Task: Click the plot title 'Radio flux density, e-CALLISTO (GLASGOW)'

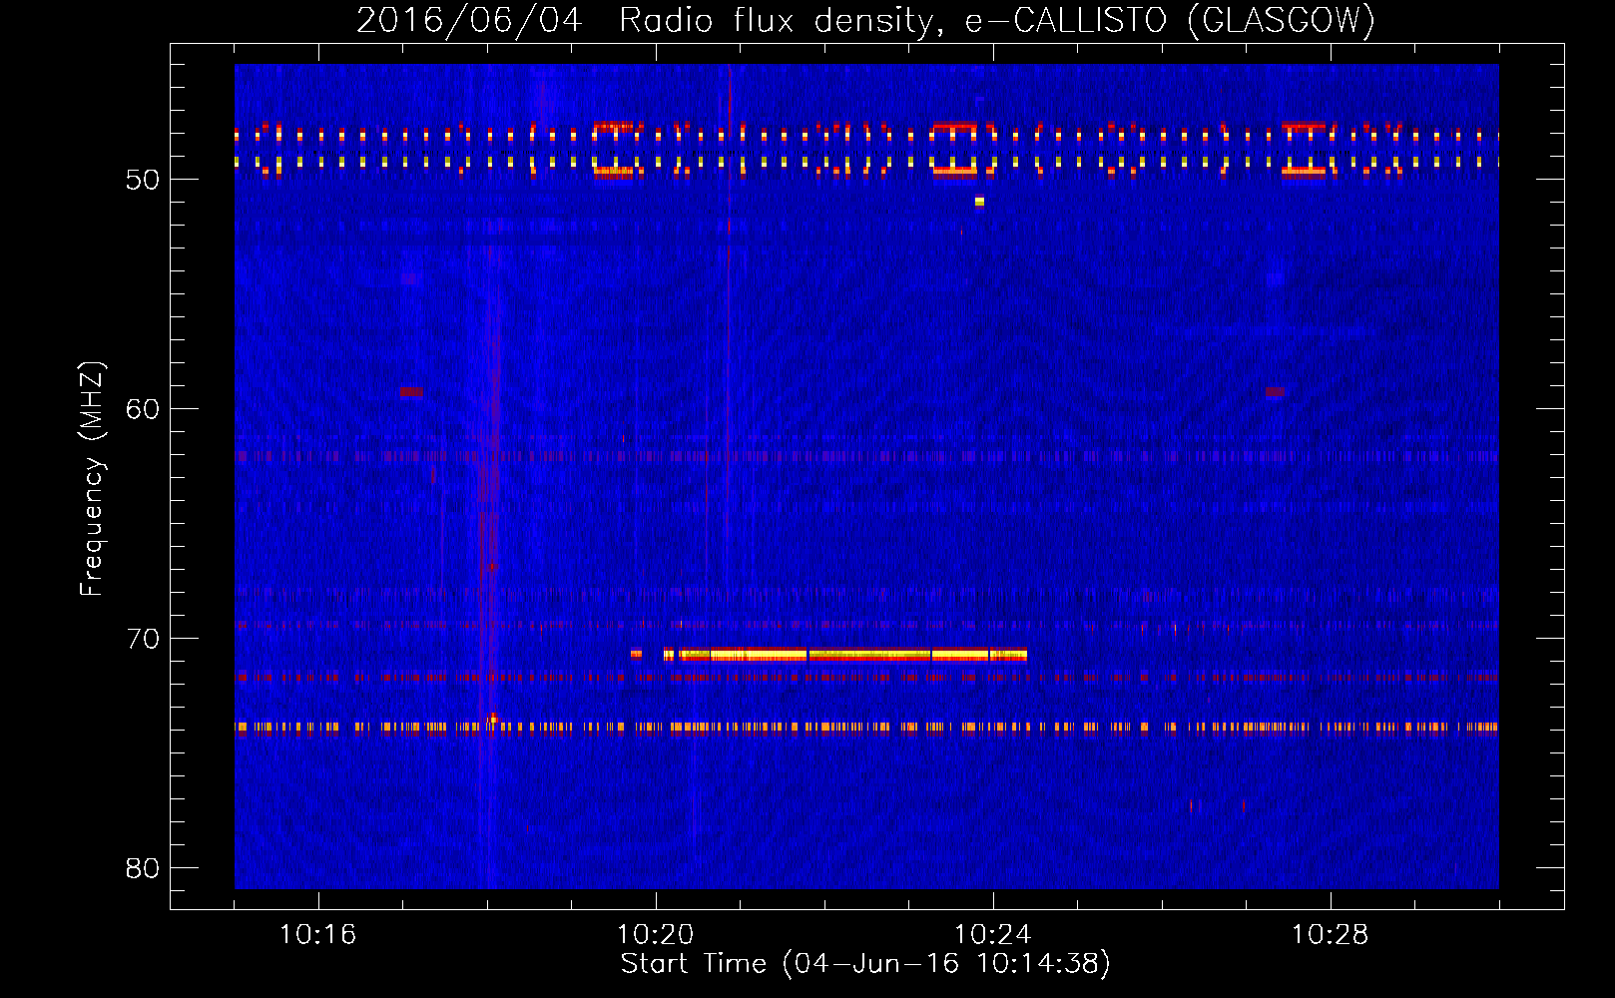Action: pyautogui.click(x=997, y=20)
